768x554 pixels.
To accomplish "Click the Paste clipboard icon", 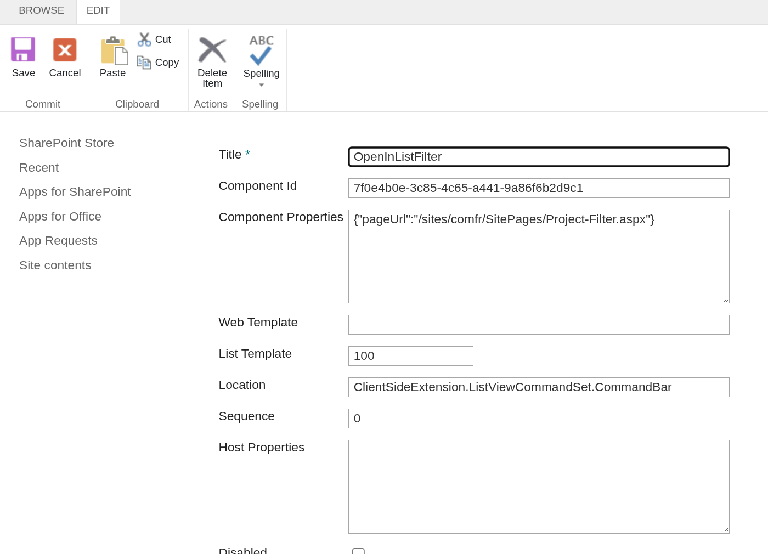I will [x=114, y=50].
